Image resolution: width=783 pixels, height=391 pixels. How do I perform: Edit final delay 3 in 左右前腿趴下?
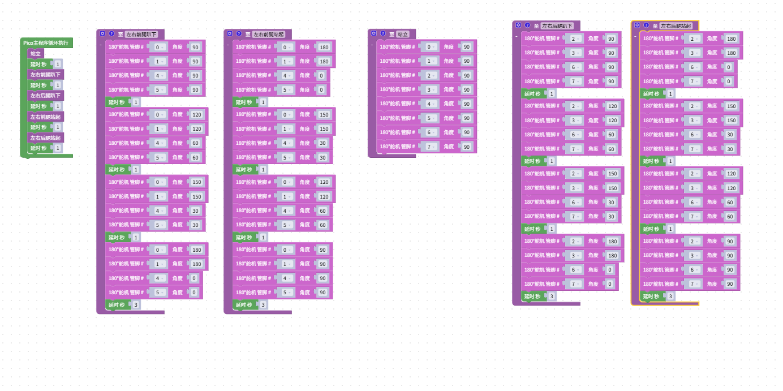pos(136,305)
